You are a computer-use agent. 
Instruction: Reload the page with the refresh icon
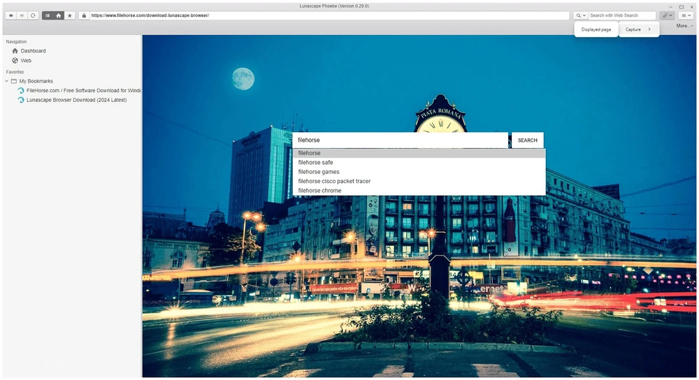tap(33, 15)
